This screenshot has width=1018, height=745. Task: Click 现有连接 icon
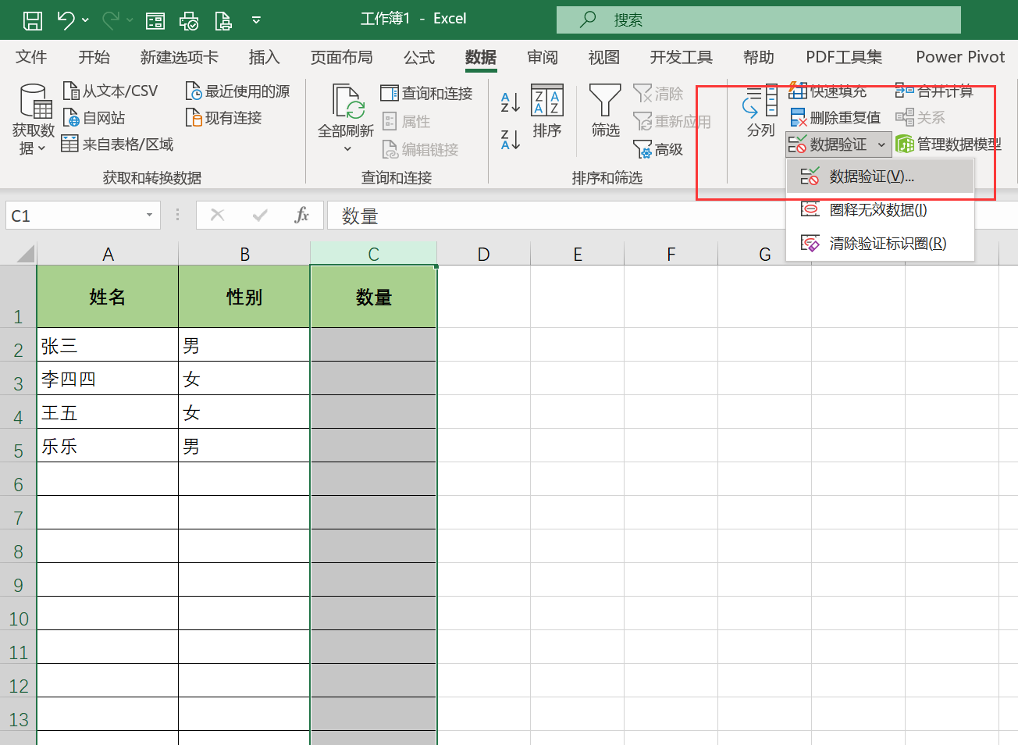tap(194, 118)
